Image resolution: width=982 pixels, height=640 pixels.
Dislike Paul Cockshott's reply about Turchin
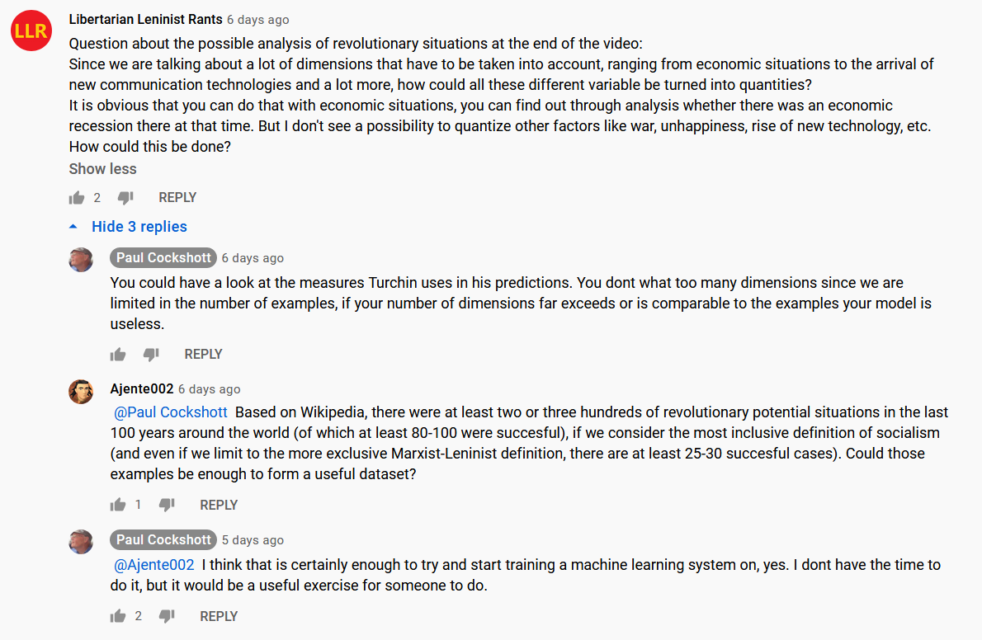tap(151, 355)
